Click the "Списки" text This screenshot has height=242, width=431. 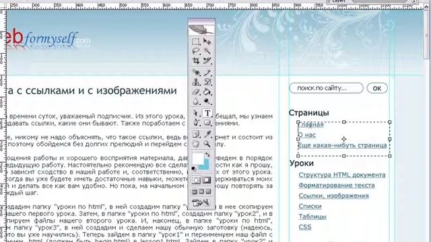tap(310, 206)
